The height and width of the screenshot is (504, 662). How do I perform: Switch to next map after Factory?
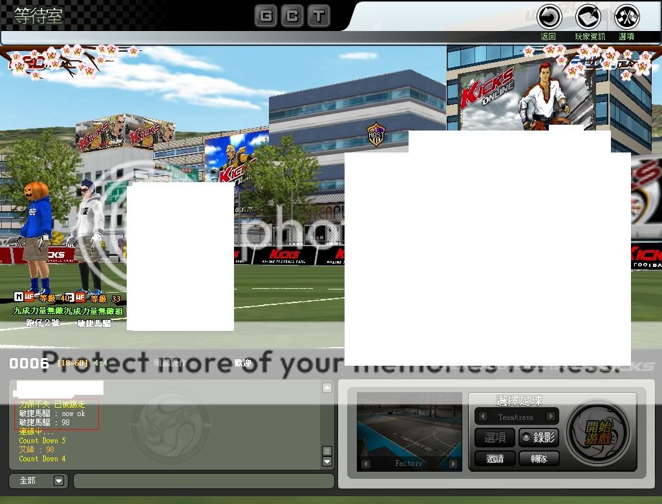(453, 463)
